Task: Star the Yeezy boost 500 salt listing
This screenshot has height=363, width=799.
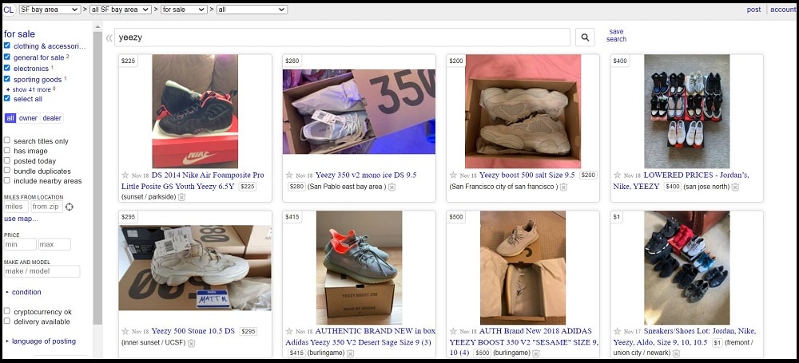Action: [x=454, y=176]
